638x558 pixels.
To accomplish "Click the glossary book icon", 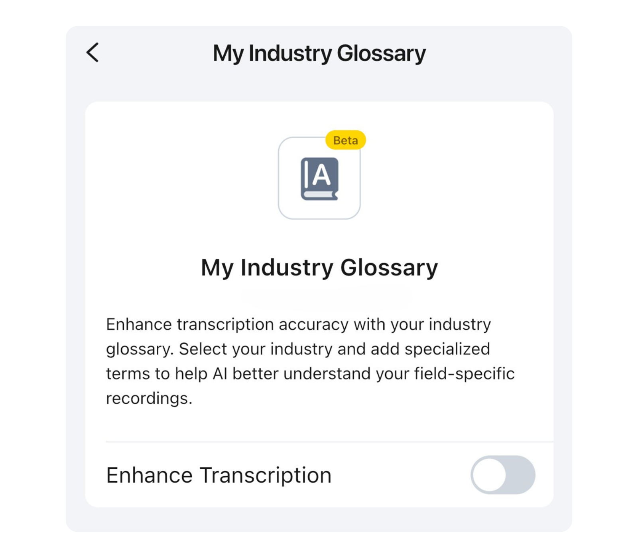I will point(319,178).
